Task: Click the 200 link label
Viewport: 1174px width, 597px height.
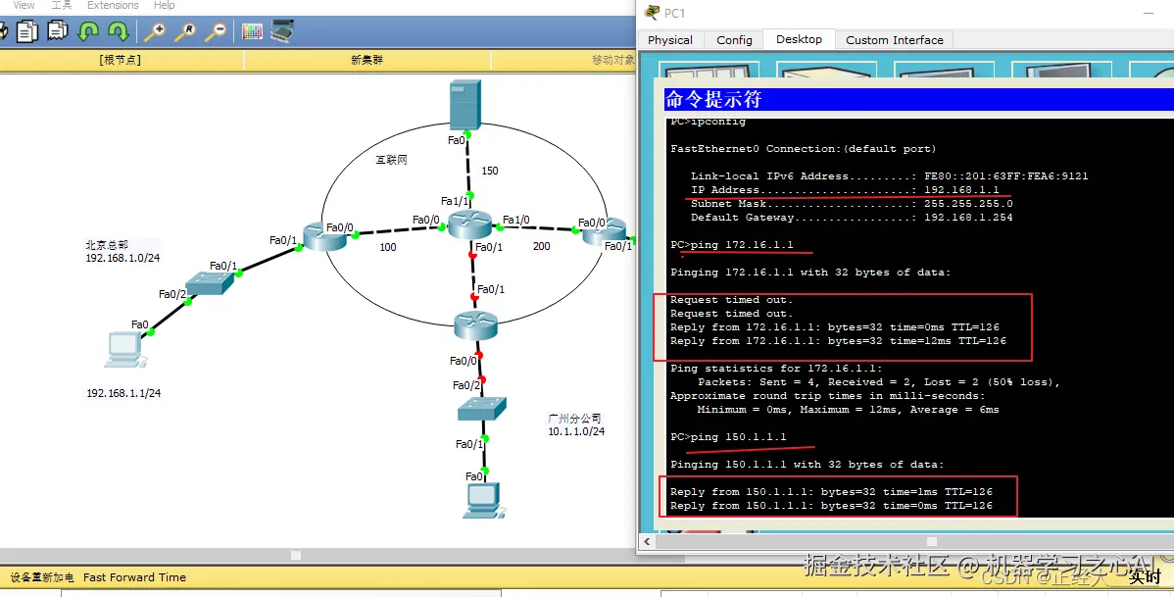Action: pos(541,246)
